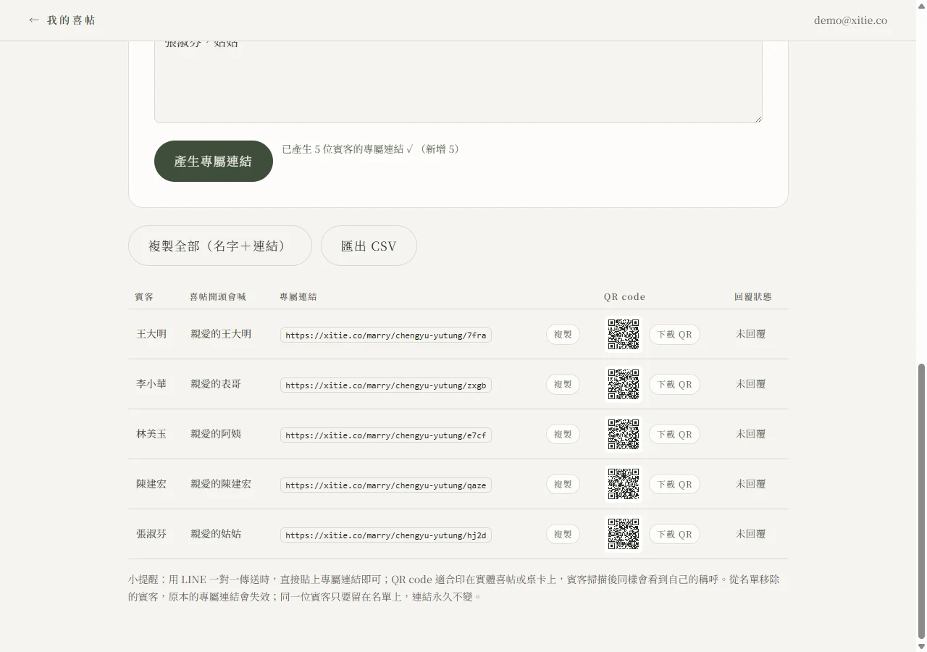Image resolution: width=927 pixels, height=652 pixels.
Task: Export list with 匯出 CSV button
Action: coord(369,246)
